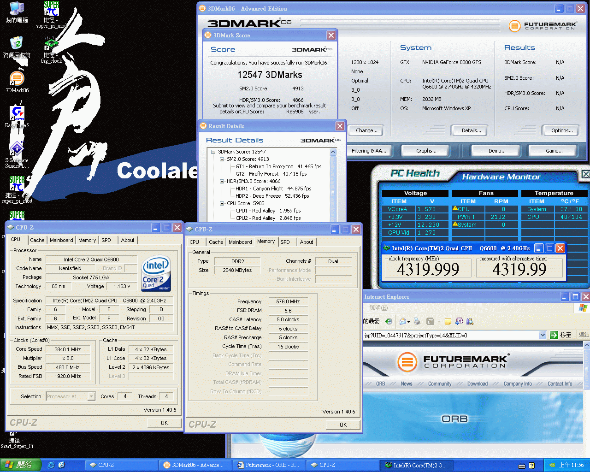Image resolution: width=590 pixels, height=472 pixels.
Task: Click scroll up arrow in Result Details
Action: pyautogui.click(x=333, y=152)
